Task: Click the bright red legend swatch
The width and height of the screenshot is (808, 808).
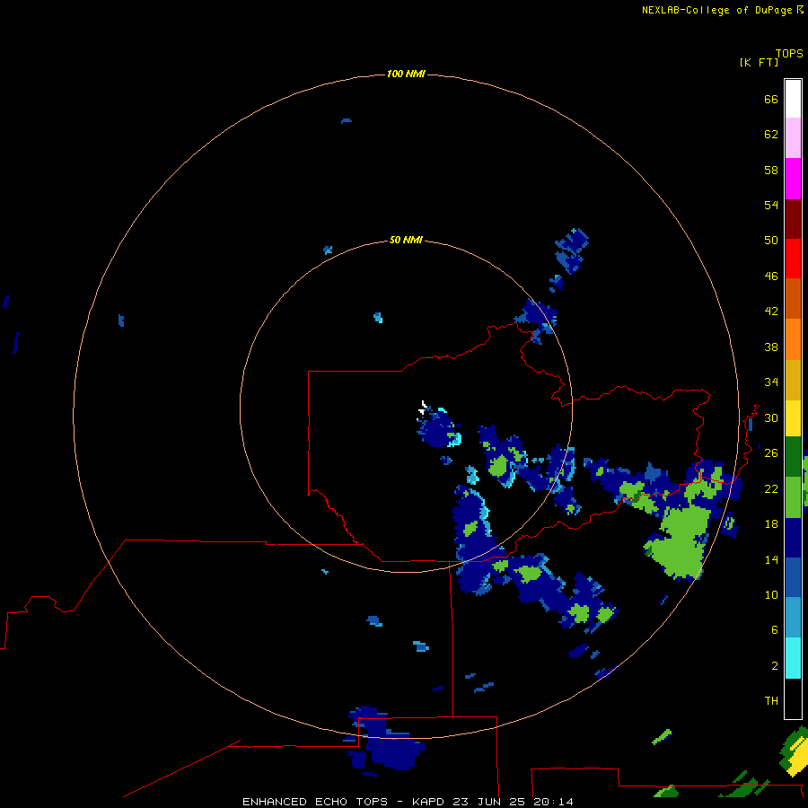Action: point(793,259)
